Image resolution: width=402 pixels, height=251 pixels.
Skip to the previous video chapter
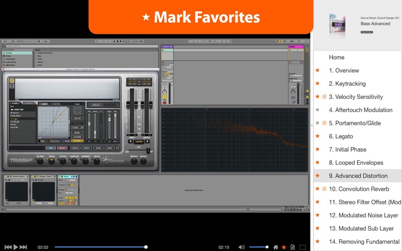pyautogui.click(x=8, y=247)
